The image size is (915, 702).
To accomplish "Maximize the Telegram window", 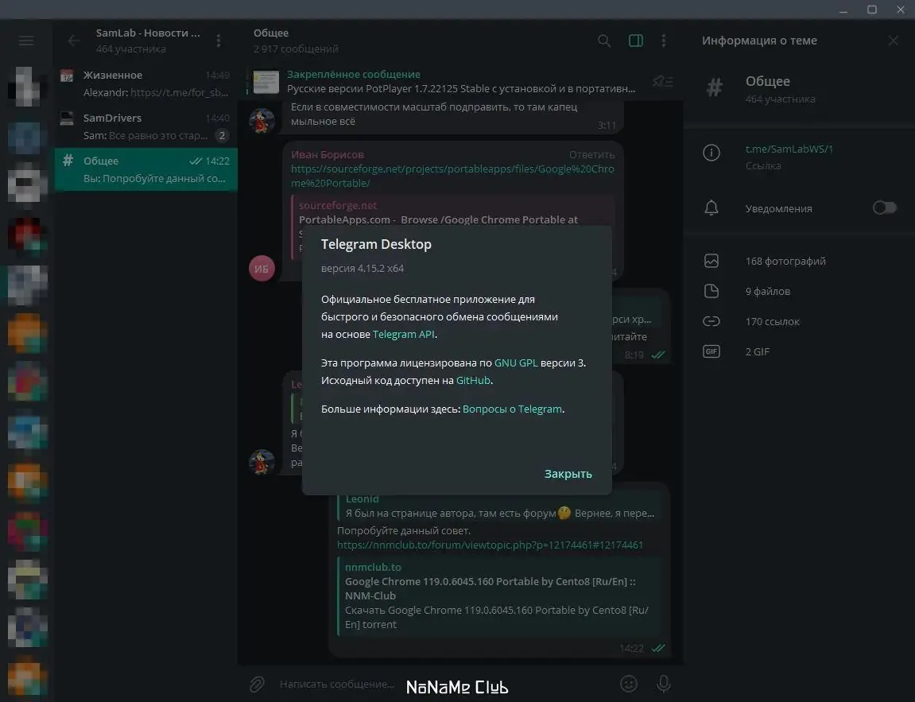I will point(872,10).
